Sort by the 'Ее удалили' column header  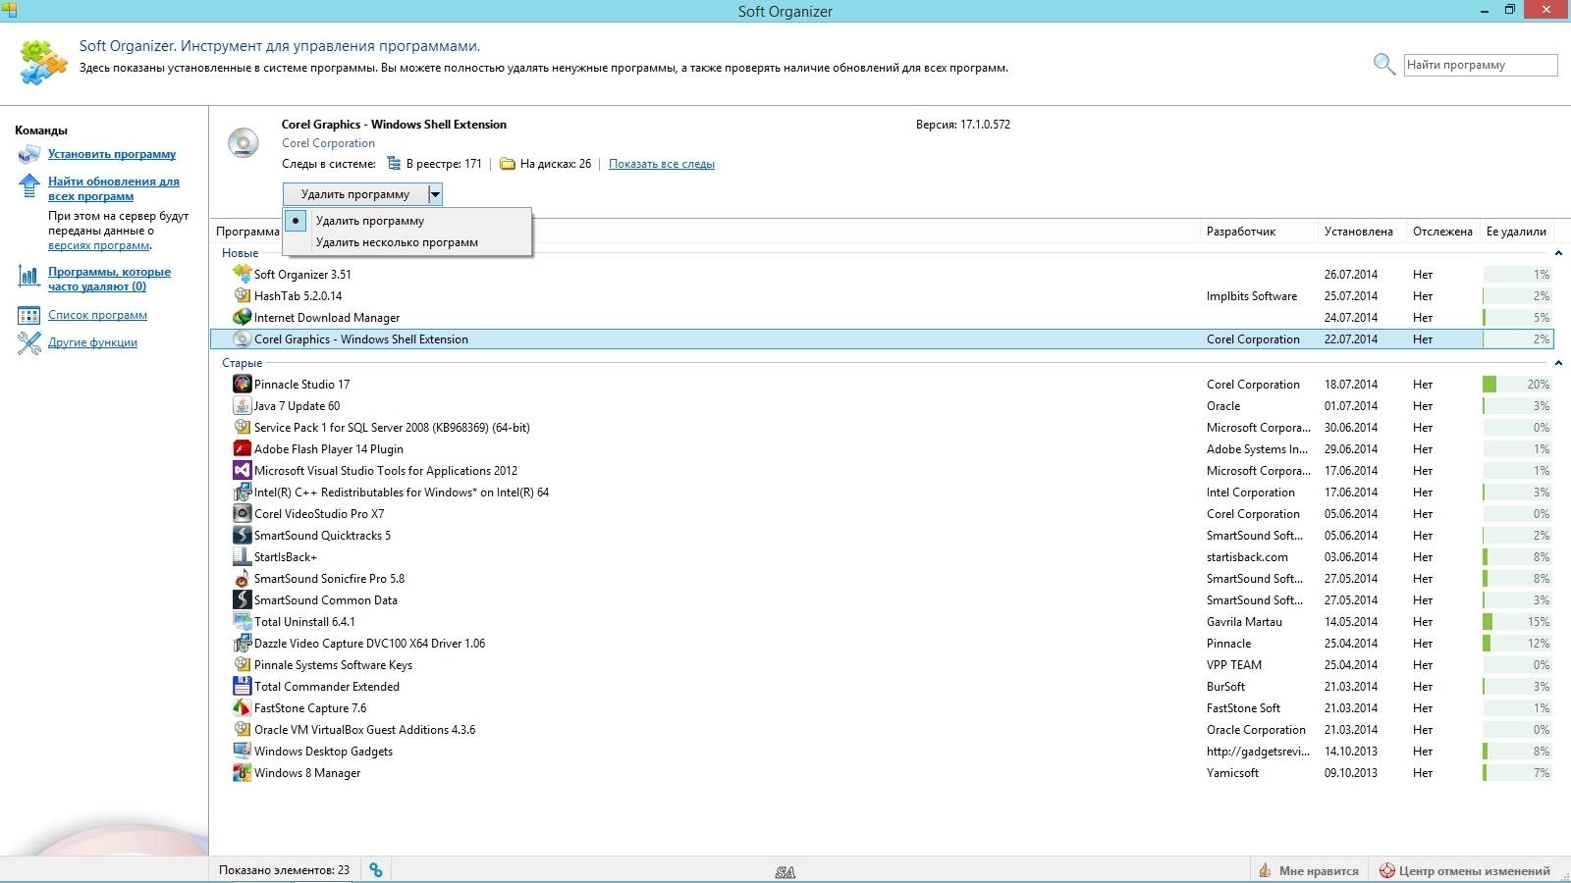1518,232
